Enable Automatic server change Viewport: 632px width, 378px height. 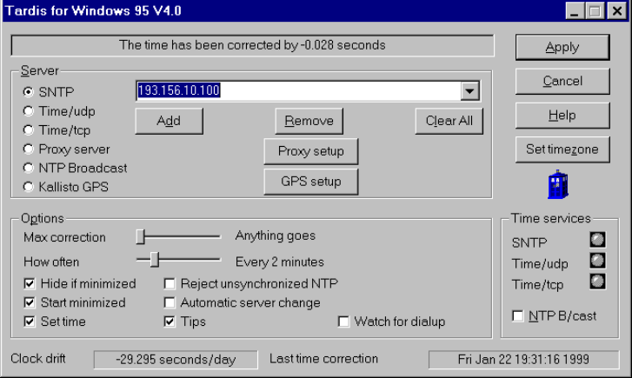click(170, 302)
